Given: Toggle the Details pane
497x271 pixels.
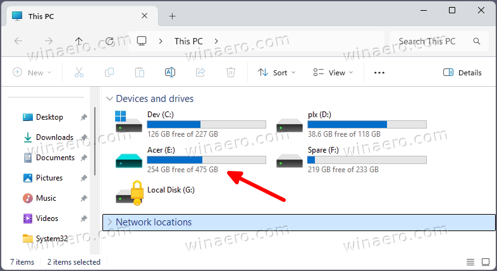Looking at the screenshot, I should 462,73.
